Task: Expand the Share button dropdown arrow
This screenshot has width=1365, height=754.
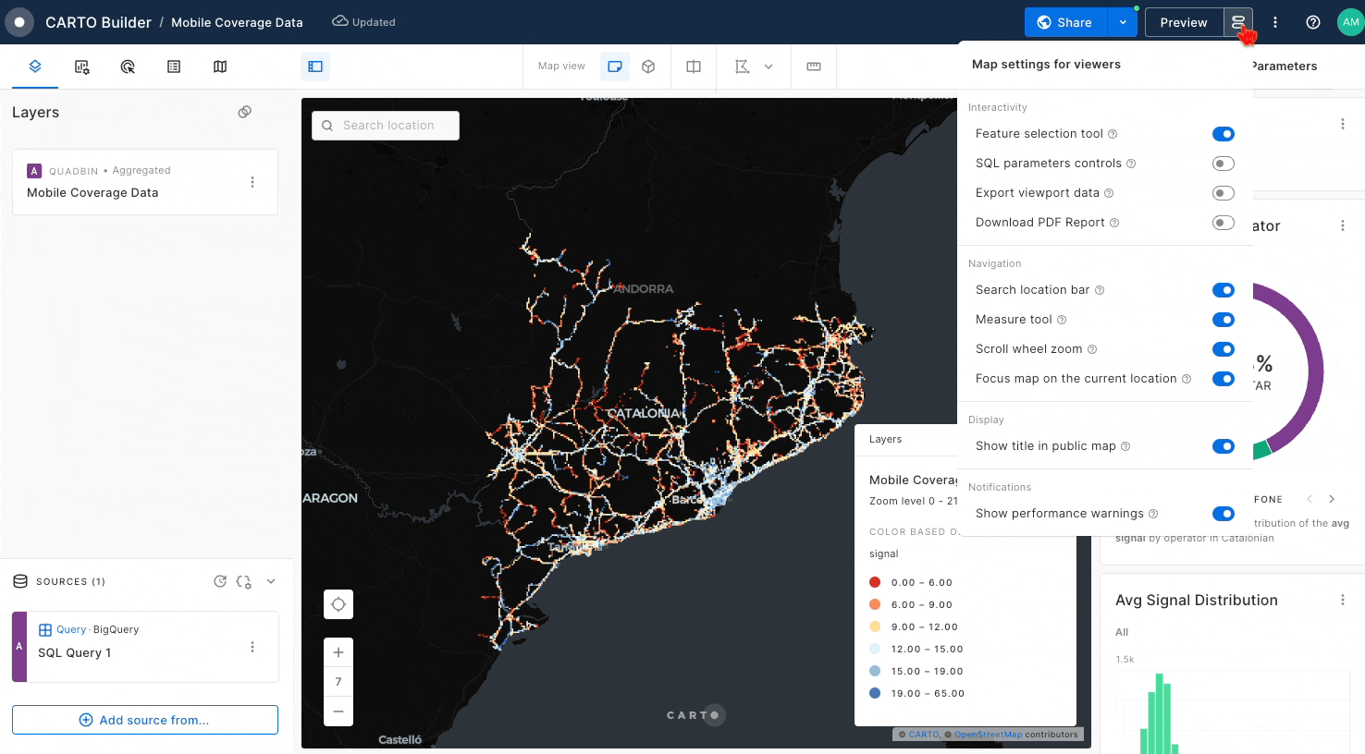Action: 1123,22
